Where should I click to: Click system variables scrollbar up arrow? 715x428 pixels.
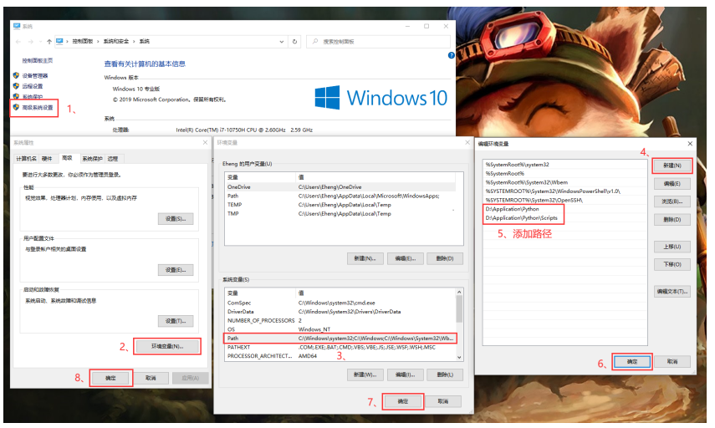[459, 293]
